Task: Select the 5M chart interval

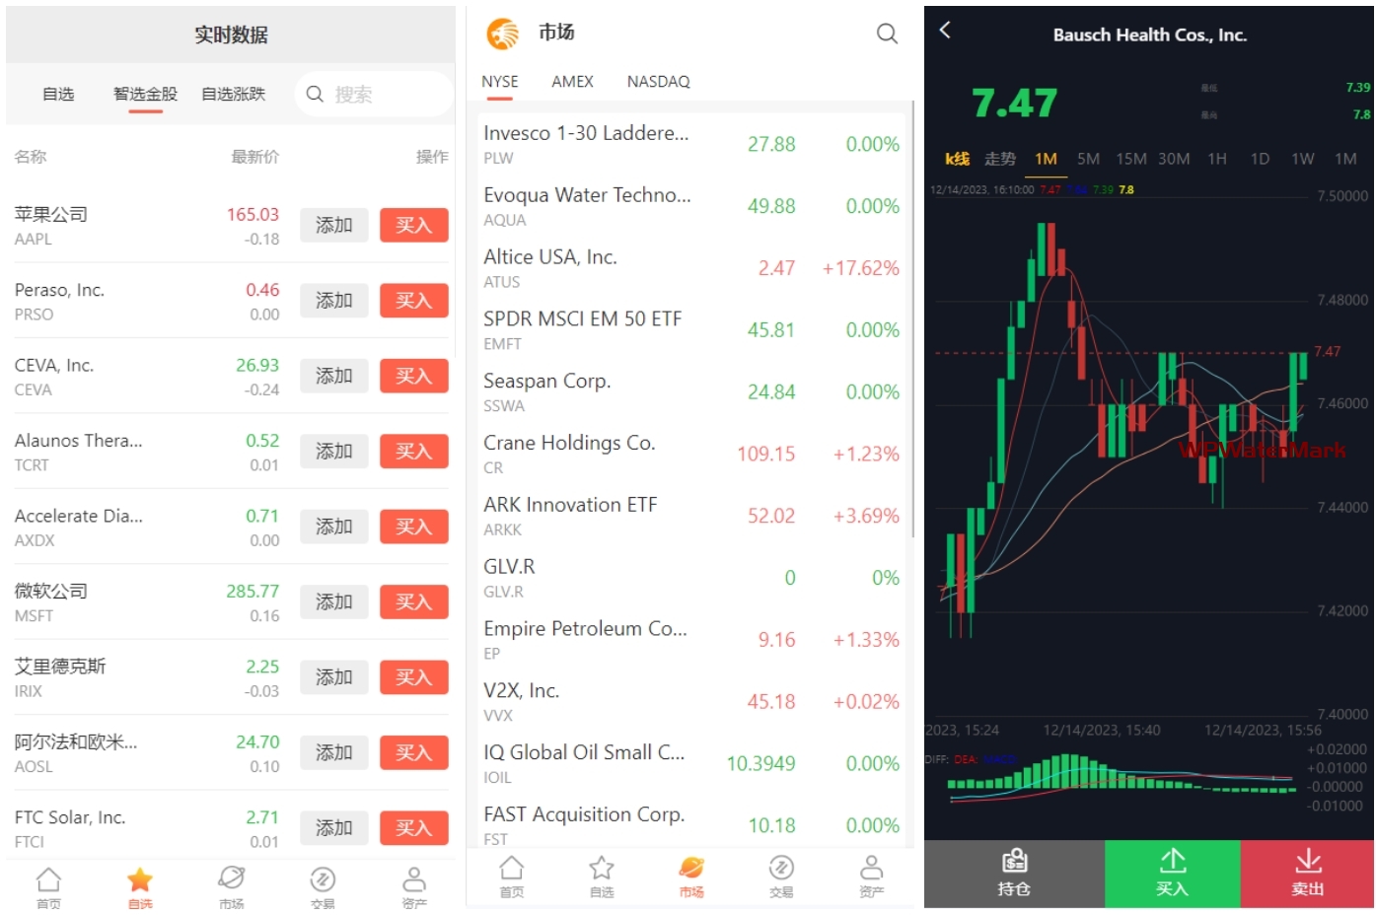Action: [1088, 159]
